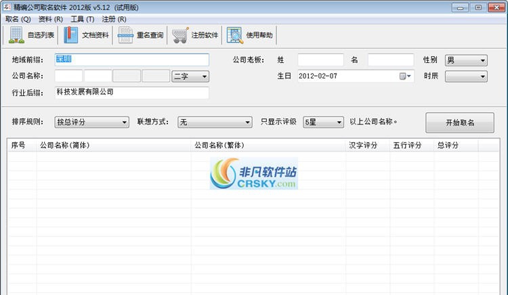Close the naming software window
The height and width of the screenshot is (295, 508).
click(x=496, y=7)
